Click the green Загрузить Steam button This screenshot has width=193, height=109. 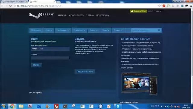138,11
